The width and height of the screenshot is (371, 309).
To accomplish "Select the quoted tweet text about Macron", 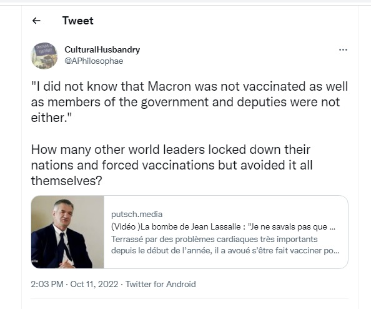I will (x=189, y=102).
